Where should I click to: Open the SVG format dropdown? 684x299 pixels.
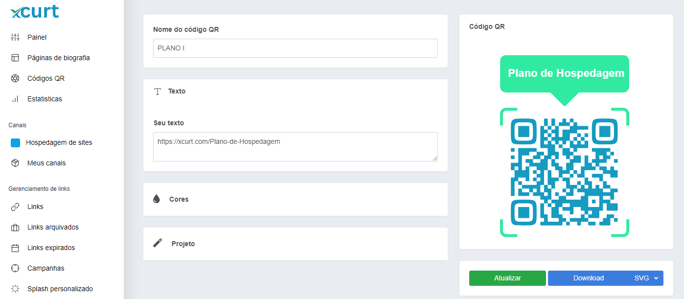coord(646,278)
